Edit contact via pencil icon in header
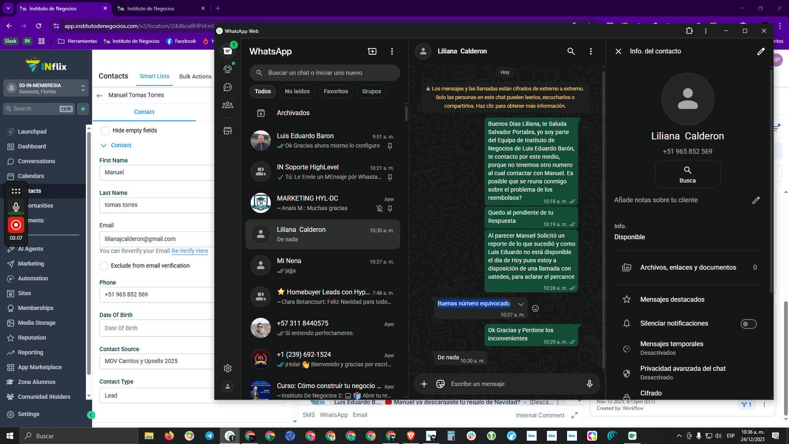This screenshot has height=444, width=789. point(761,51)
